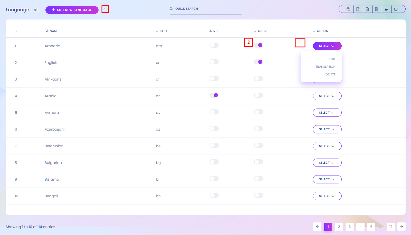
Task: Choose Translation in the action menu
Action: [325, 67]
